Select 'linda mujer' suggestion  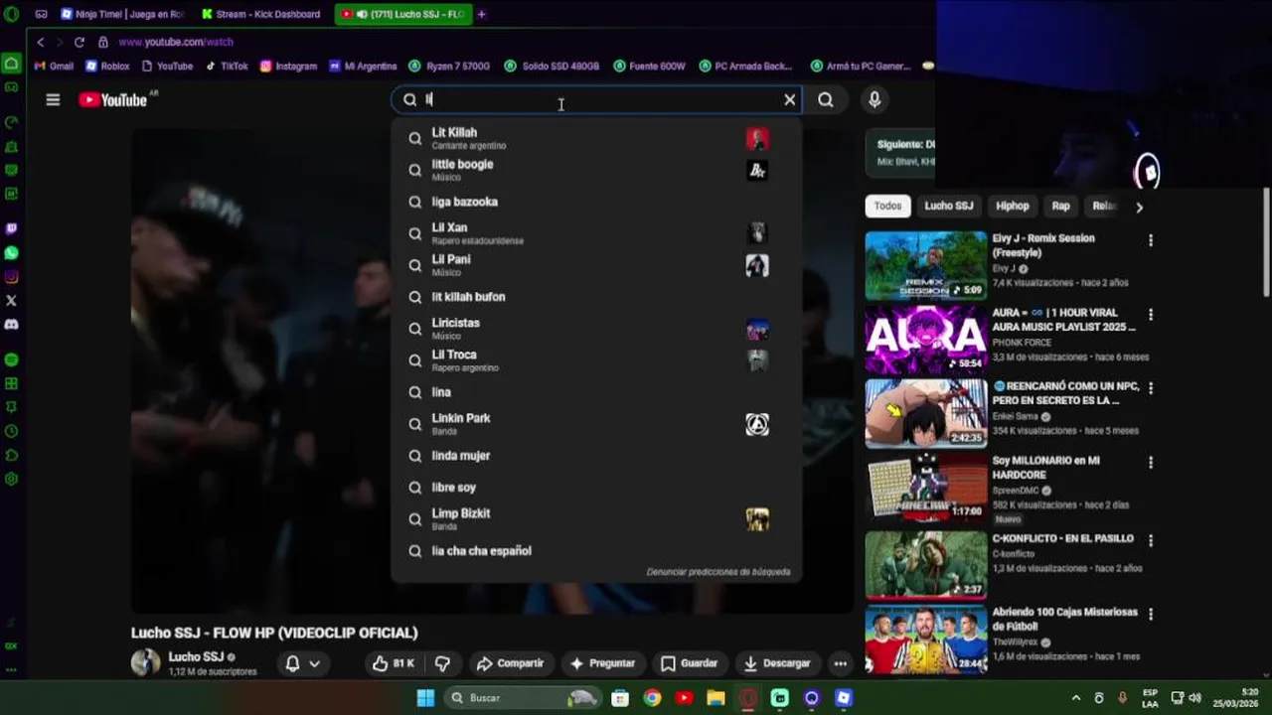(596, 456)
